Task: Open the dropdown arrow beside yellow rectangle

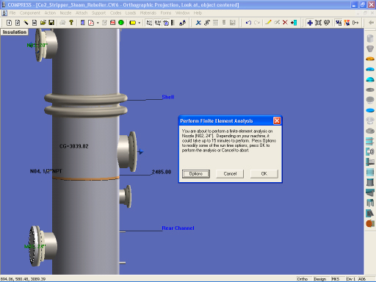Action: click(140, 23)
